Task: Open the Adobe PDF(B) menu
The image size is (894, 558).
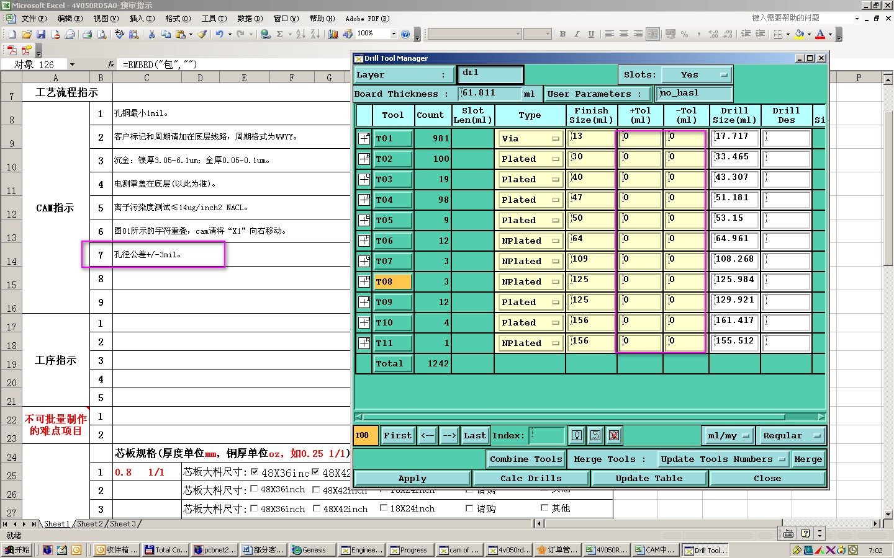Action: [x=368, y=19]
